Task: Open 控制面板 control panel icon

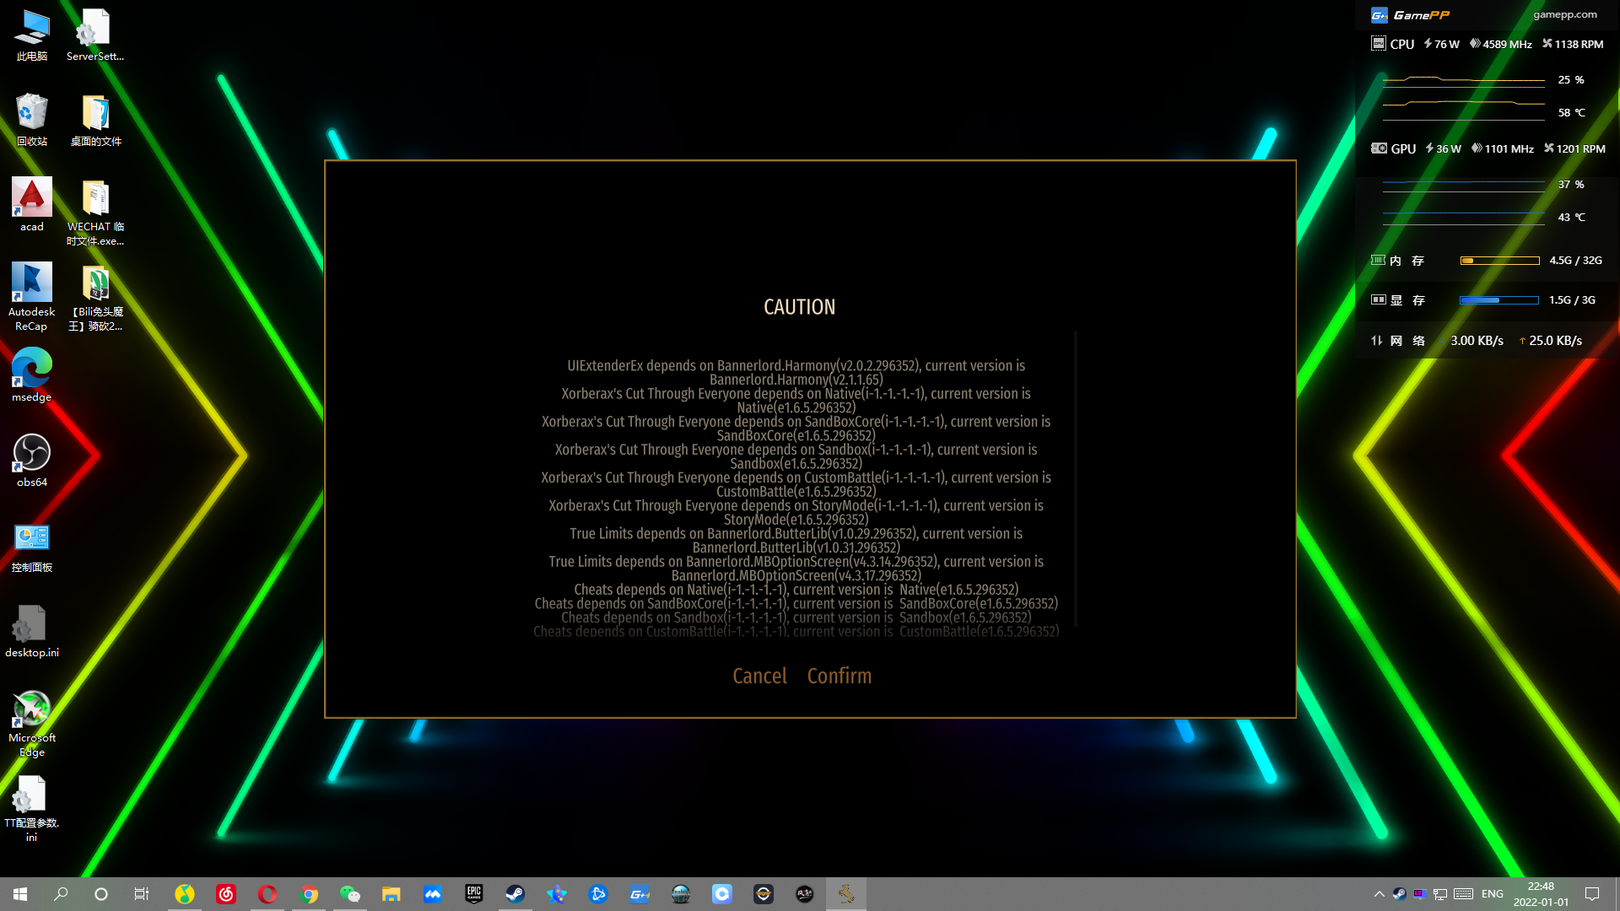Action: [x=32, y=546]
